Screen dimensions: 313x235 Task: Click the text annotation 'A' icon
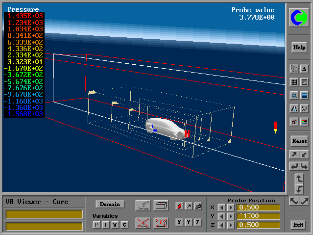click(x=304, y=69)
